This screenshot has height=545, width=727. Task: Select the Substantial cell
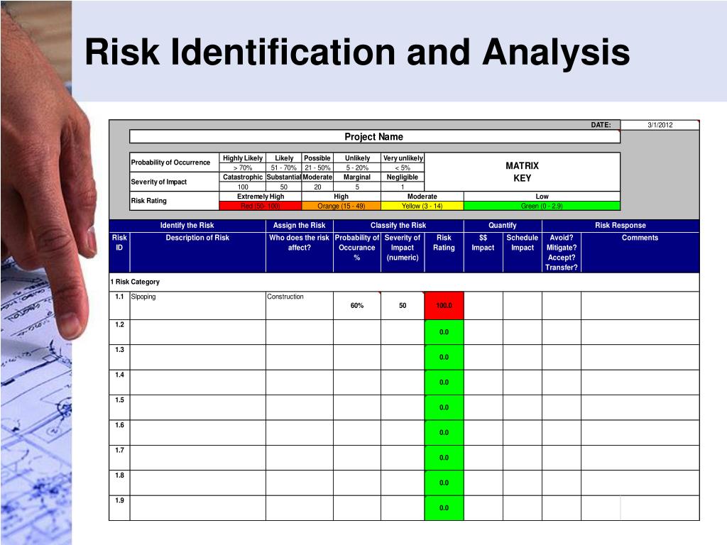coord(284,177)
